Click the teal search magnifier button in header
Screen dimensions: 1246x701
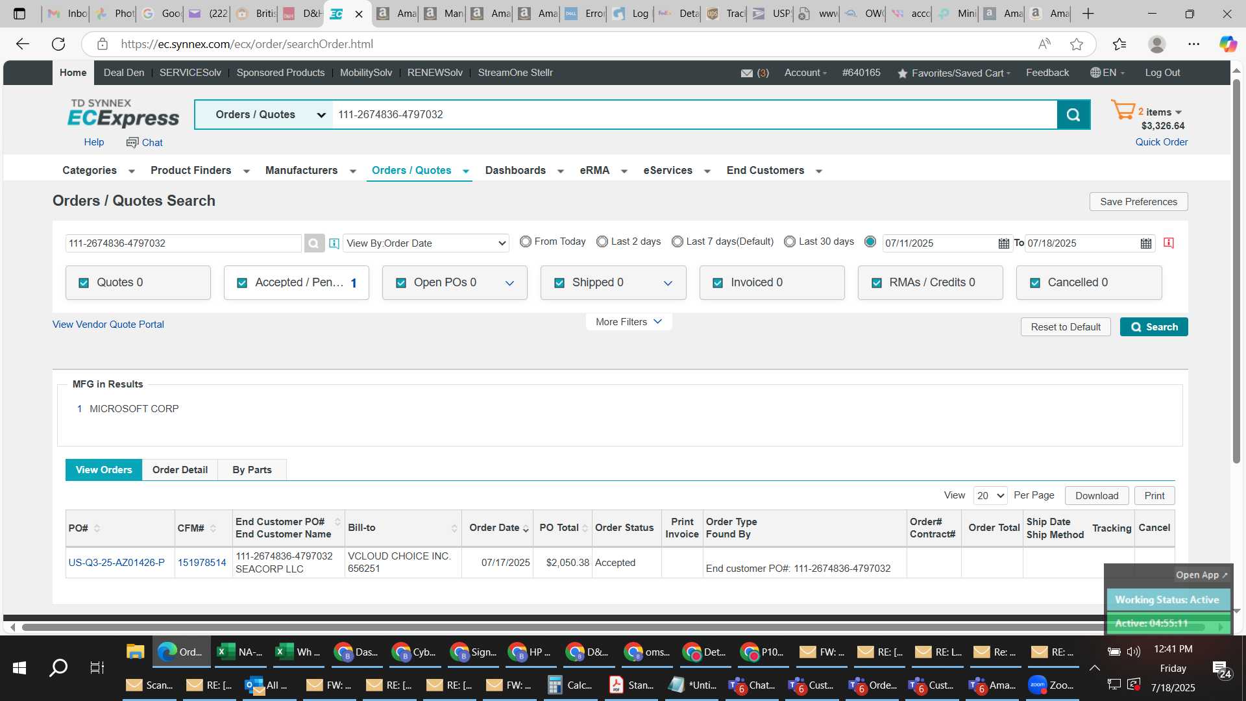point(1073,115)
